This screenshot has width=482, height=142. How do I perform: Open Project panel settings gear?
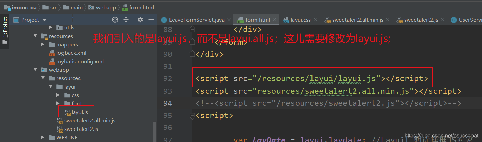[x=140, y=20]
